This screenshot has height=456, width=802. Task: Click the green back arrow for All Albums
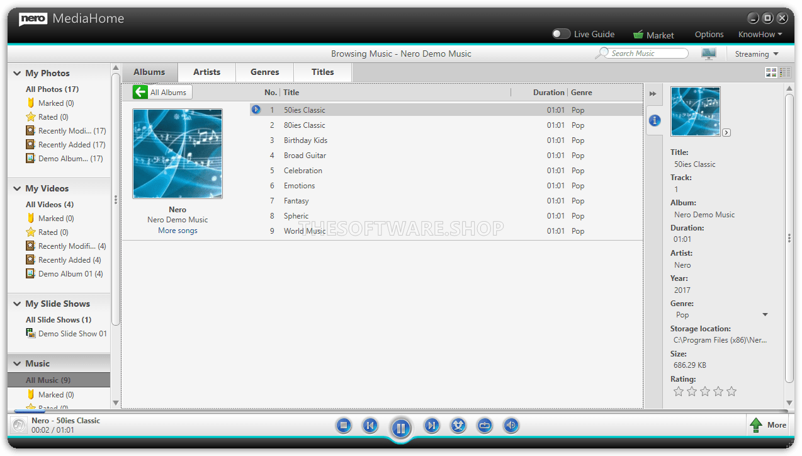point(140,92)
